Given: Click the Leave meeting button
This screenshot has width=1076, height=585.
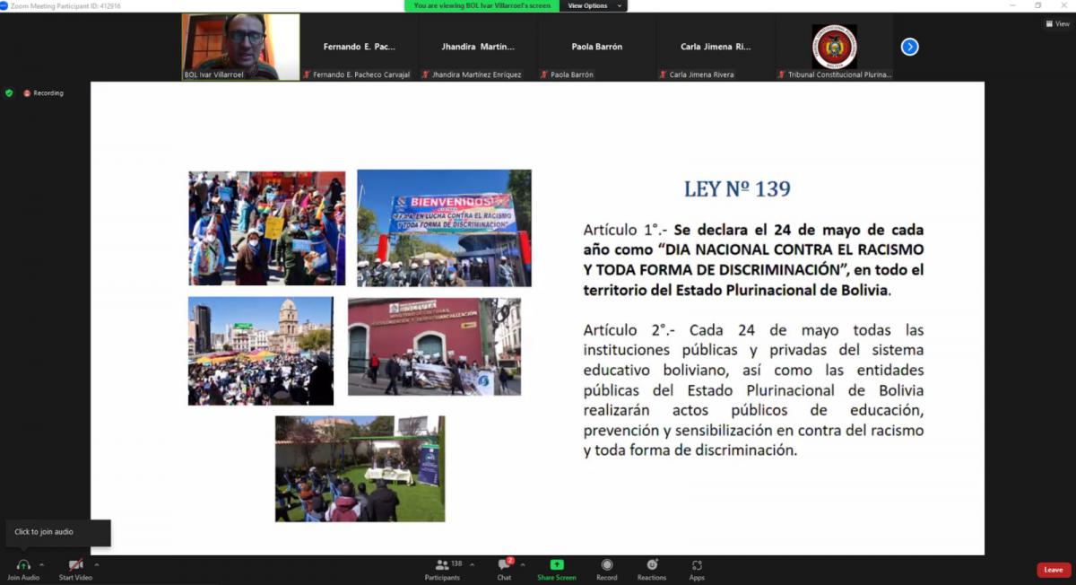Looking at the screenshot, I should coord(1053,570).
